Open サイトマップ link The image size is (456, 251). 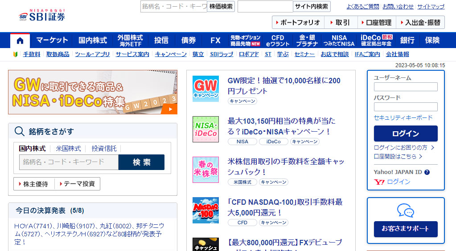[431, 6]
